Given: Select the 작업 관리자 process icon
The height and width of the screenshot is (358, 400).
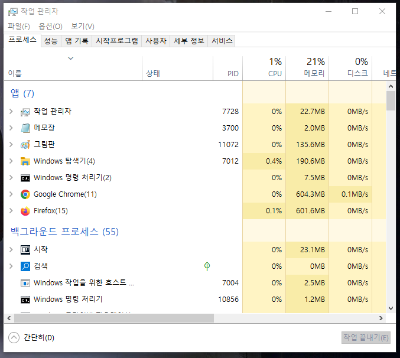Looking at the screenshot, I should click(25, 112).
